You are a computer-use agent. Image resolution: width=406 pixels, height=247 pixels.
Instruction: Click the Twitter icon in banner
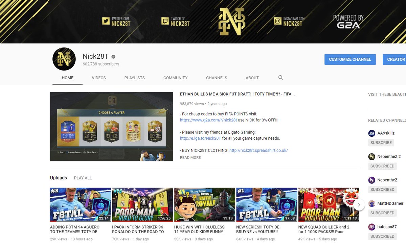pyautogui.click(x=106, y=21)
